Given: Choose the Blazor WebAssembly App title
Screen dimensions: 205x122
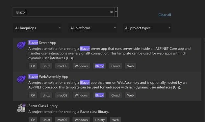Looking at the screenshot, I should tap(48, 76).
